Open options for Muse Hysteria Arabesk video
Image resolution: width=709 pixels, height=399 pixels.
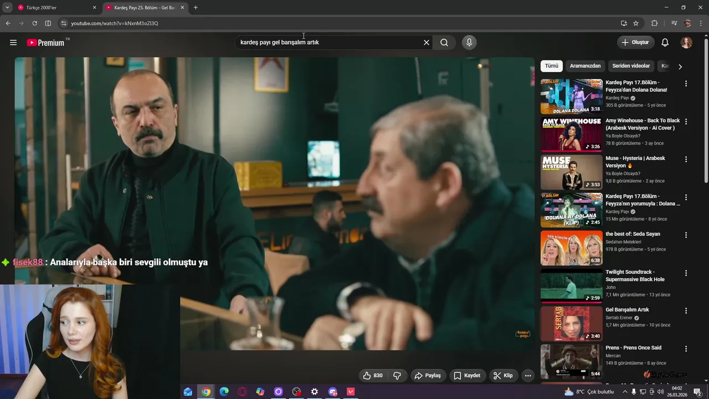686,159
